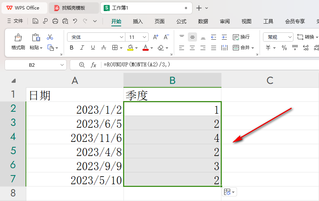
Task: Click the formula bar magnifier icon
Action: coord(82,65)
